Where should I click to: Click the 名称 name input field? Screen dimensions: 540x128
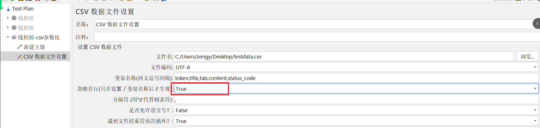coord(311,24)
